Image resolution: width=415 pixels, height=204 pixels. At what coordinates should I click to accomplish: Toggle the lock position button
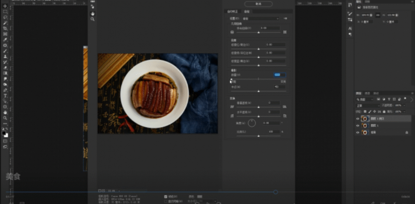374,112
